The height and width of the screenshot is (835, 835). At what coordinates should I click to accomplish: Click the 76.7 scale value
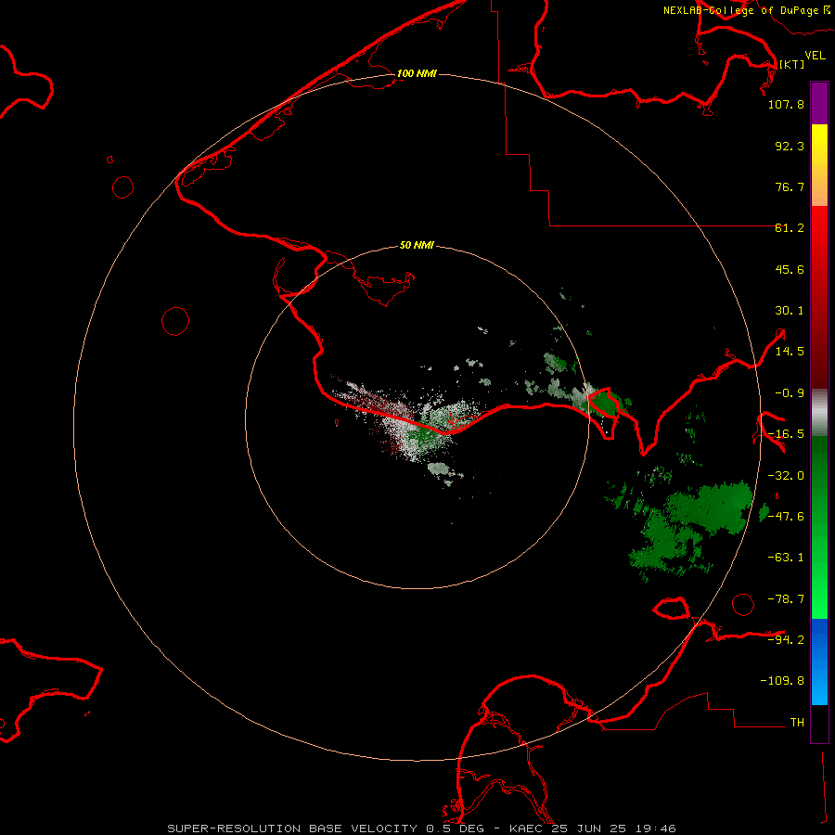[790, 186]
